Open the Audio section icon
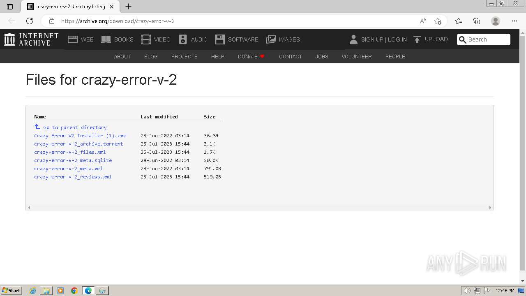 point(183,39)
